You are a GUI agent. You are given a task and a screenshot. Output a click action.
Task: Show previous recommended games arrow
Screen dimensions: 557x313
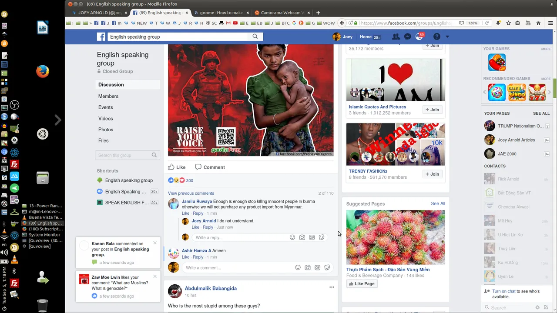tap(485, 92)
